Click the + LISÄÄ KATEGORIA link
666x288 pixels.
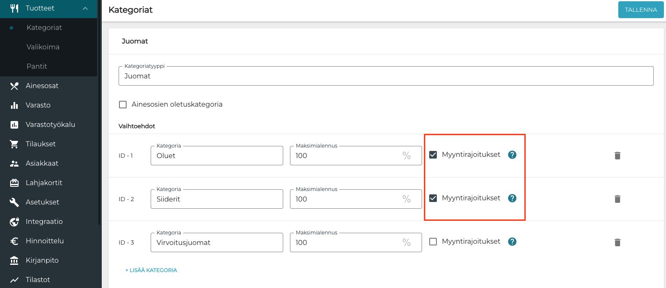[151, 270]
